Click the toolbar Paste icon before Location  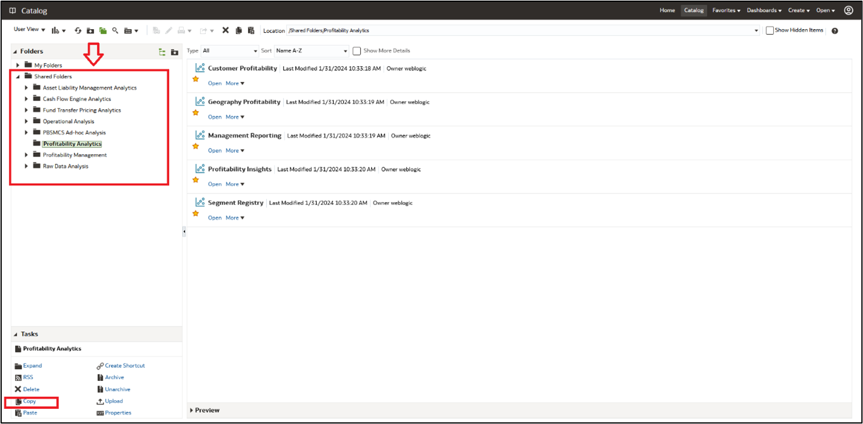point(251,30)
